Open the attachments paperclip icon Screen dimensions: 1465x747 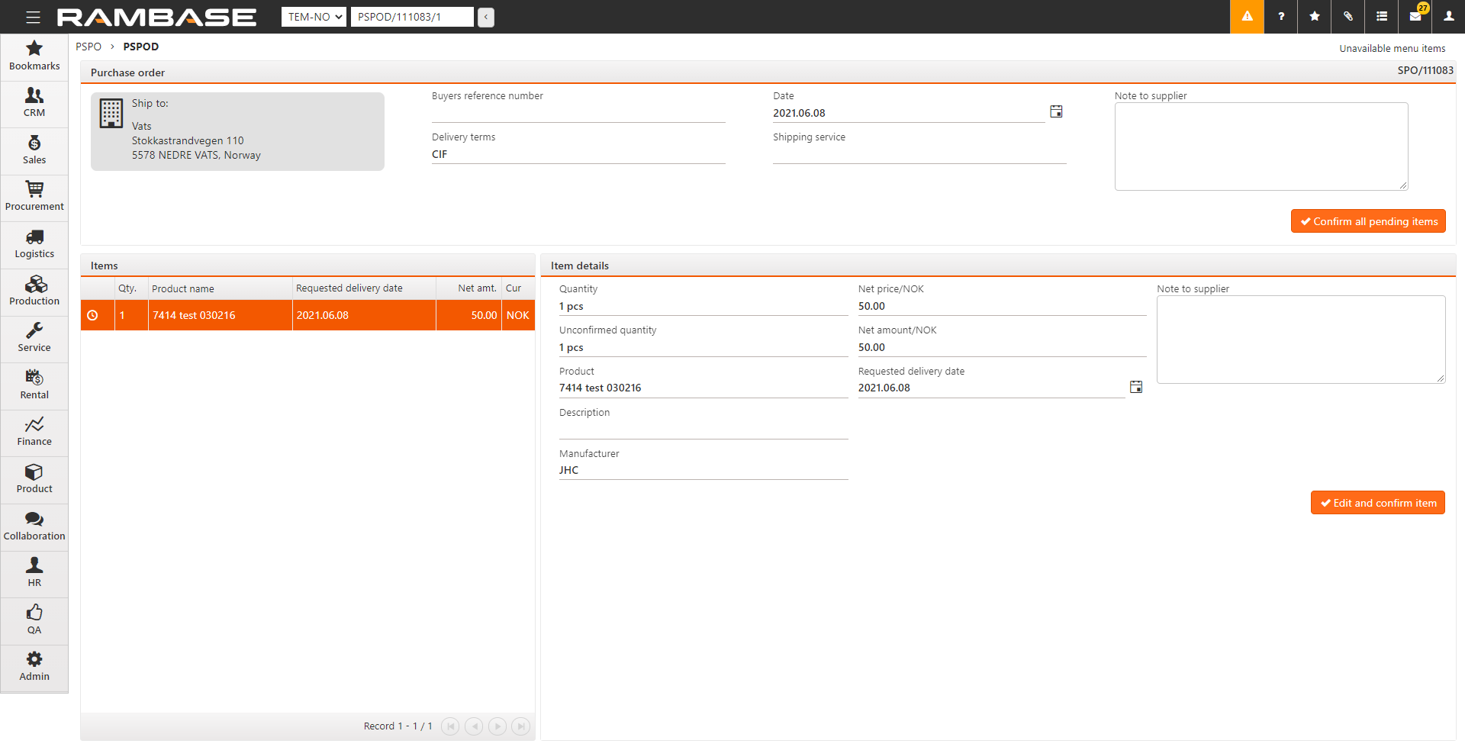tap(1347, 17)
